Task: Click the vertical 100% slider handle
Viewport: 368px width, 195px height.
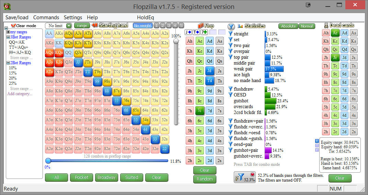Action: click(x=176, y=41)
